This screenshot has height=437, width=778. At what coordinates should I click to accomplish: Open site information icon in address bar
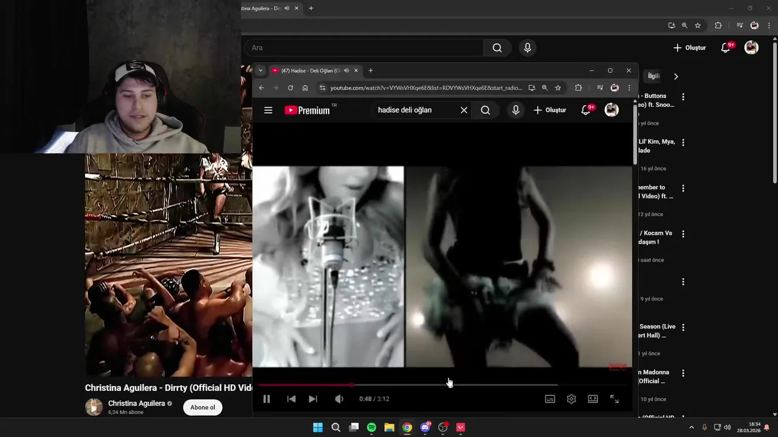pos(322,88)
